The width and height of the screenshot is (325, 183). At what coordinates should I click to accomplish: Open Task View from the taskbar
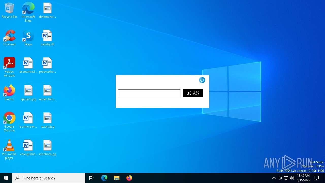(x=91, y=178)
